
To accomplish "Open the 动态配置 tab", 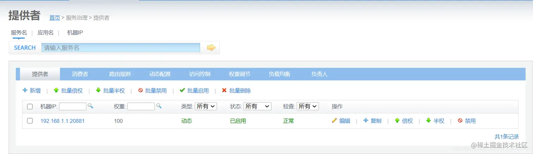I will (160, 74).
